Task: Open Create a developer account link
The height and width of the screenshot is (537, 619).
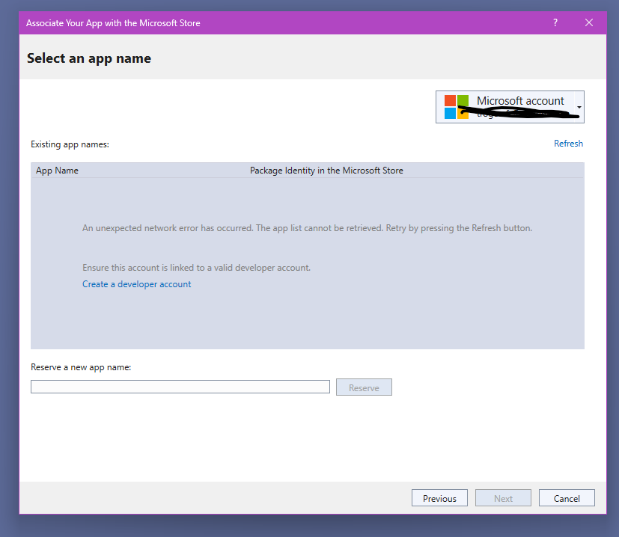Action: (x=136, y=284)
